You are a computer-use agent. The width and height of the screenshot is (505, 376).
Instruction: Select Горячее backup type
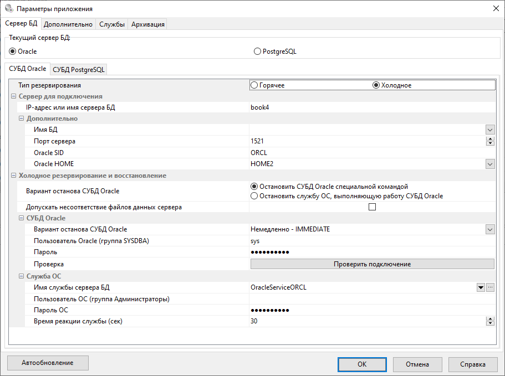click(x=268, y=85)
